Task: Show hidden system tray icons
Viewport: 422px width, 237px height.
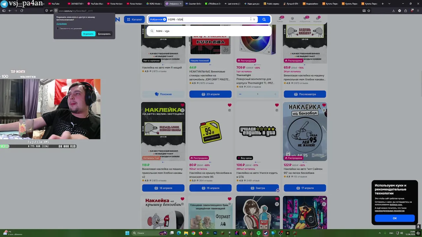Action: click(x=379, y=233)
